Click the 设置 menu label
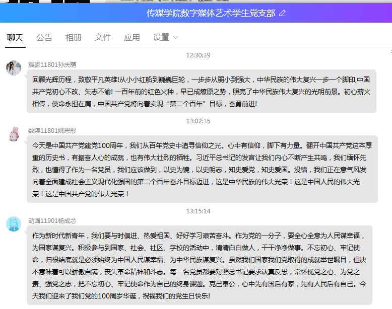392x309 pixels. pos(161,38)
